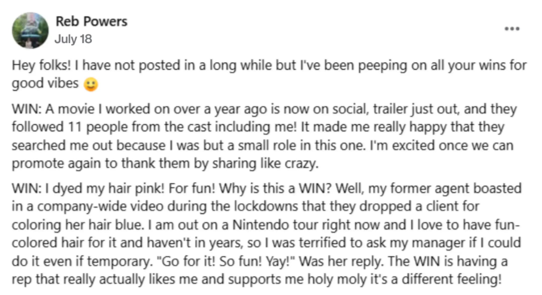The height and width of the screenshot is (295, 542).
Task: Click the opening "Hey folks!" greeting text
Action: click(42, 65)
